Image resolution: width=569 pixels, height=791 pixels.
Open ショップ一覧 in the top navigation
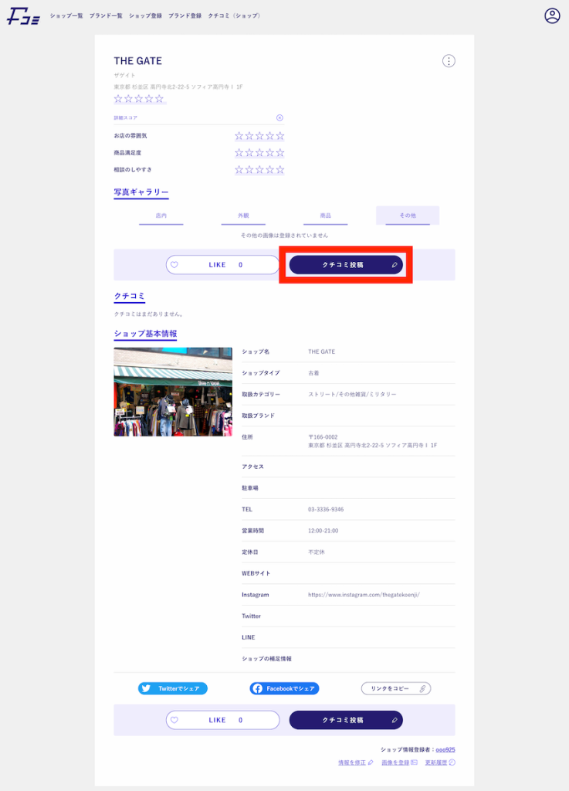(x=66, y=16)
